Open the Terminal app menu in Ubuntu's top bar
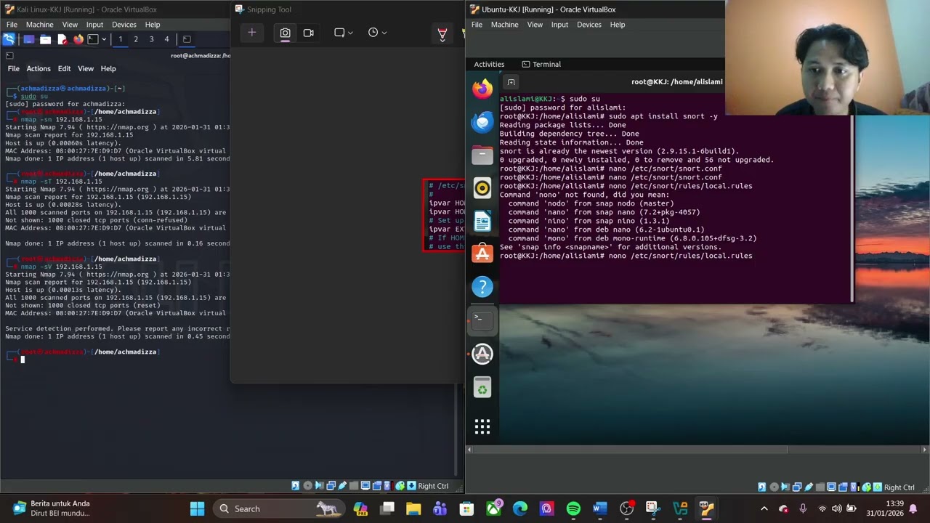 click(541, 64)
